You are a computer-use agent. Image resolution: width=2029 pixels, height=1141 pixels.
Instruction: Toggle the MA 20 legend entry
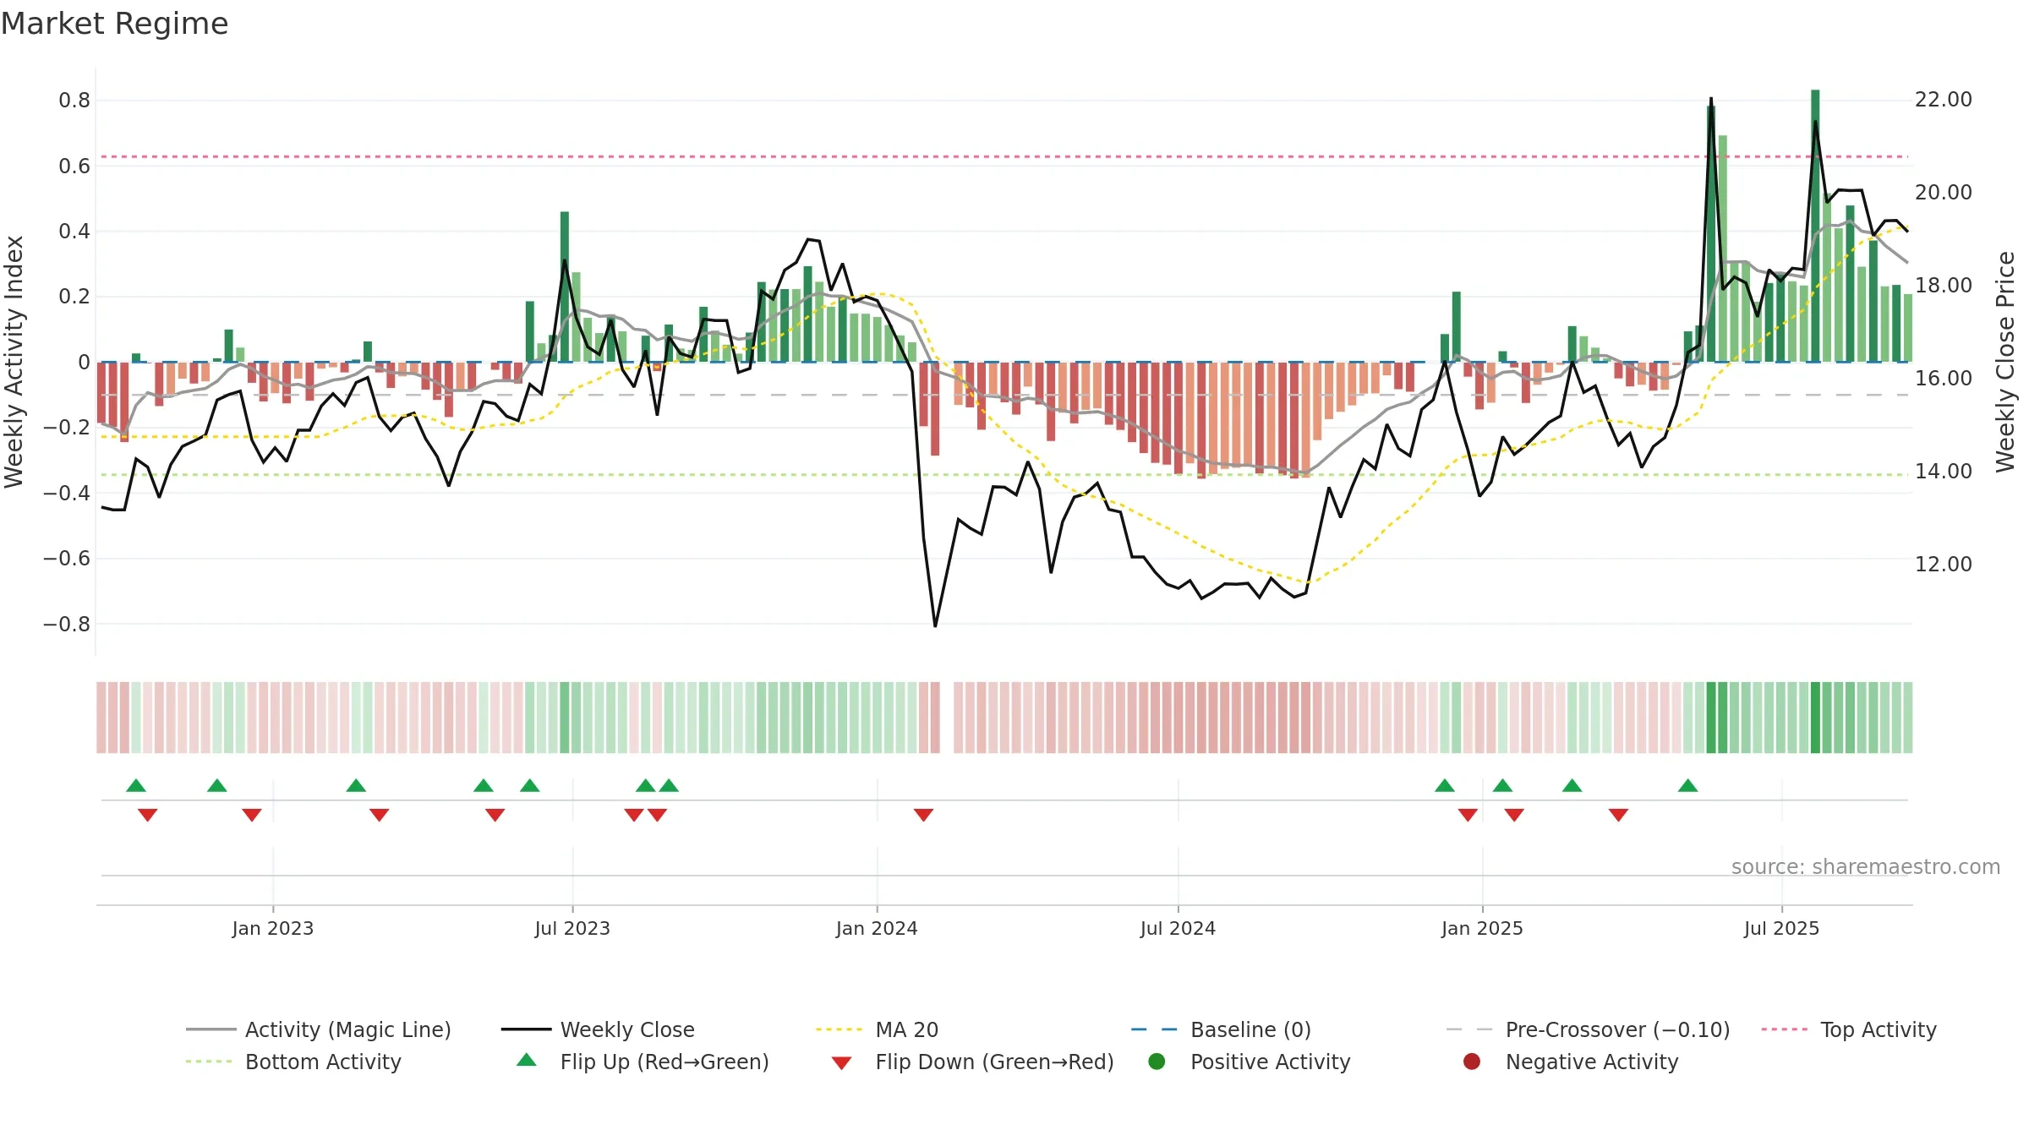877,1029
